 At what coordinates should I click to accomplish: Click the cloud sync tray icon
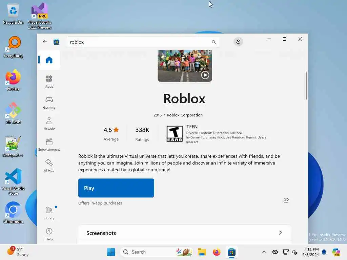[275, 252]
